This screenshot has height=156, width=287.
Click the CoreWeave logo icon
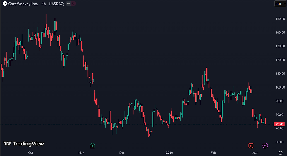5,4
